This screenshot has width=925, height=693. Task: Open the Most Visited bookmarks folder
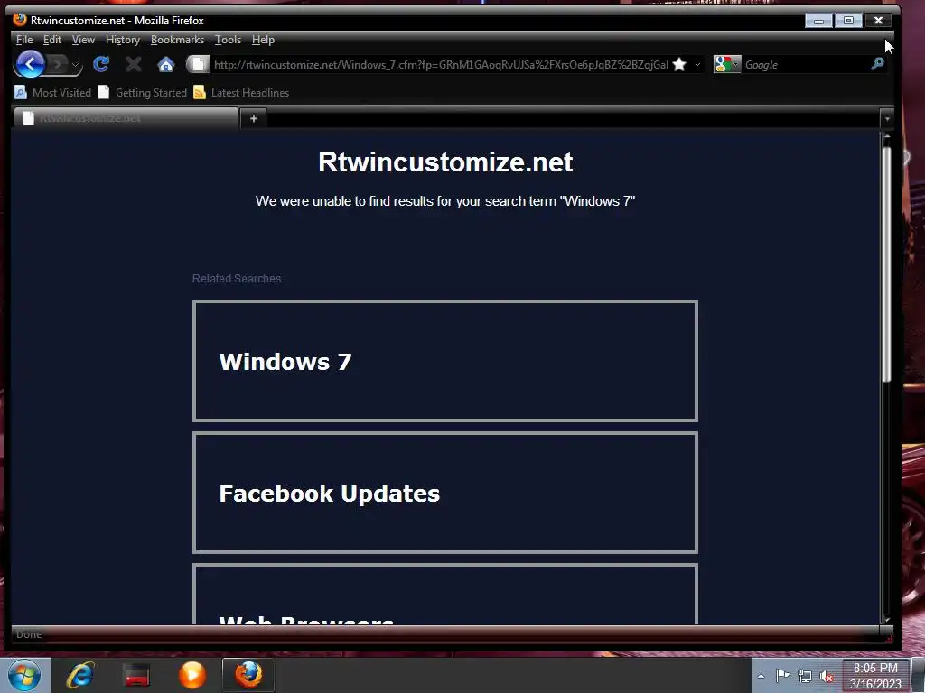click(x=52, y=93)
